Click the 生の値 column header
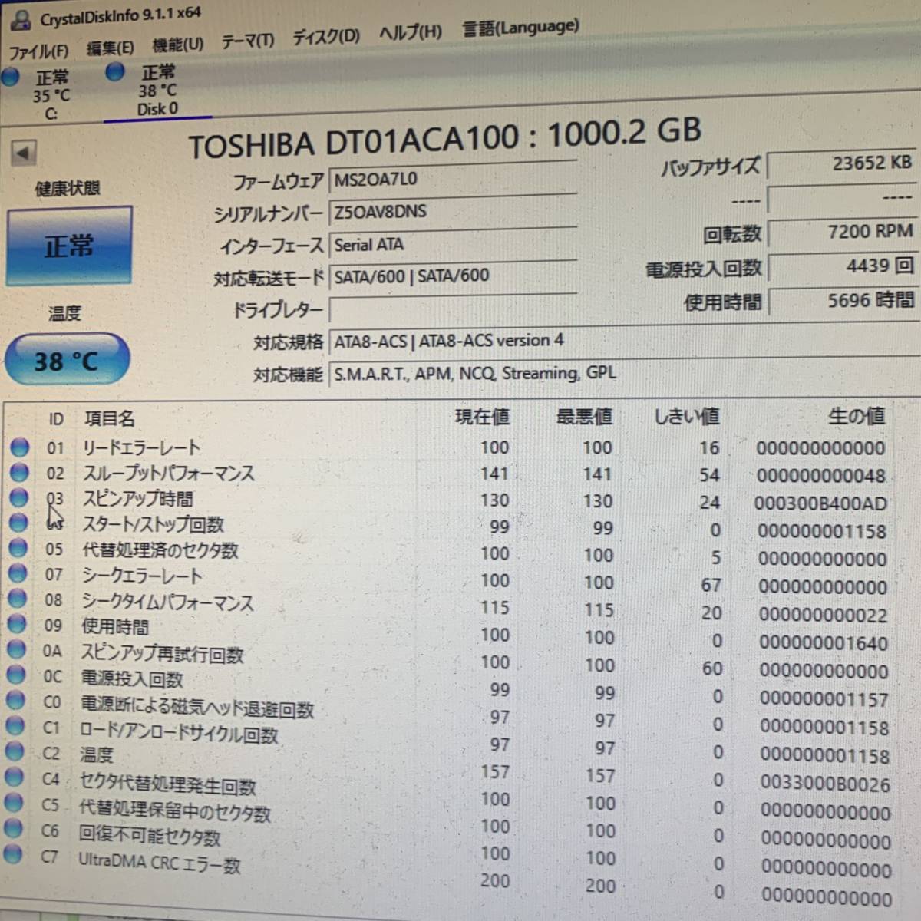 click(x=857, y=416)
